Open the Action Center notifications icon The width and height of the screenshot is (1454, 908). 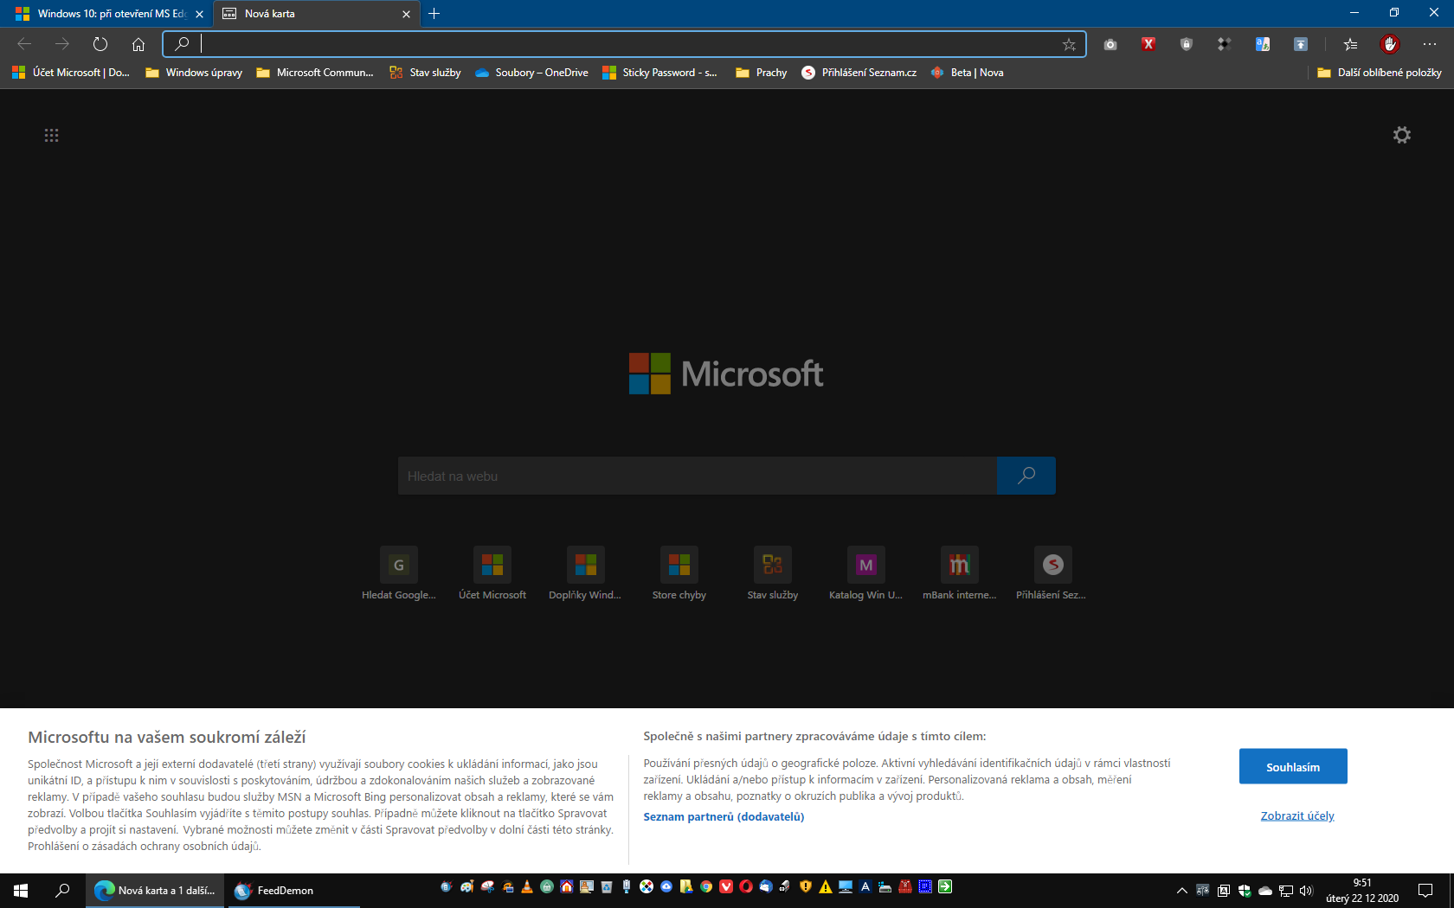click(1425, 891)
